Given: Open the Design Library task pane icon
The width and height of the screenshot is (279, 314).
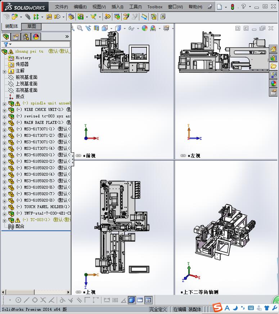Looking at the screenshot, I should coord(274,58).
